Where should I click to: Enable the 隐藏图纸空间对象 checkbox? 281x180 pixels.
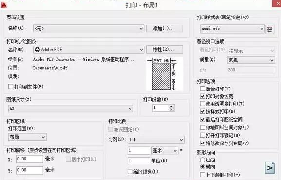202,127
